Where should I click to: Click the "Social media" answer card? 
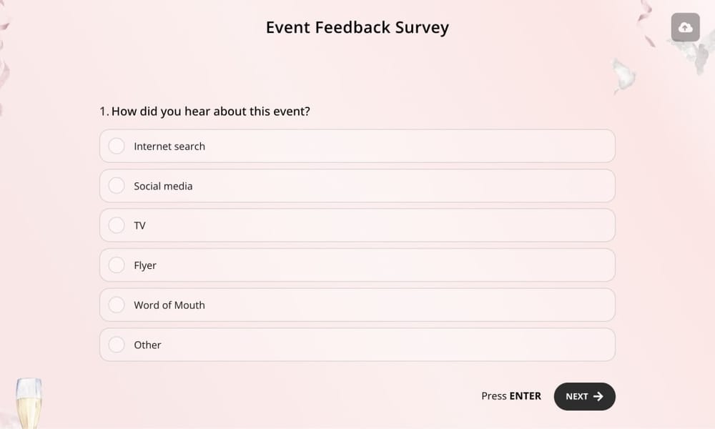coord(357,185)
